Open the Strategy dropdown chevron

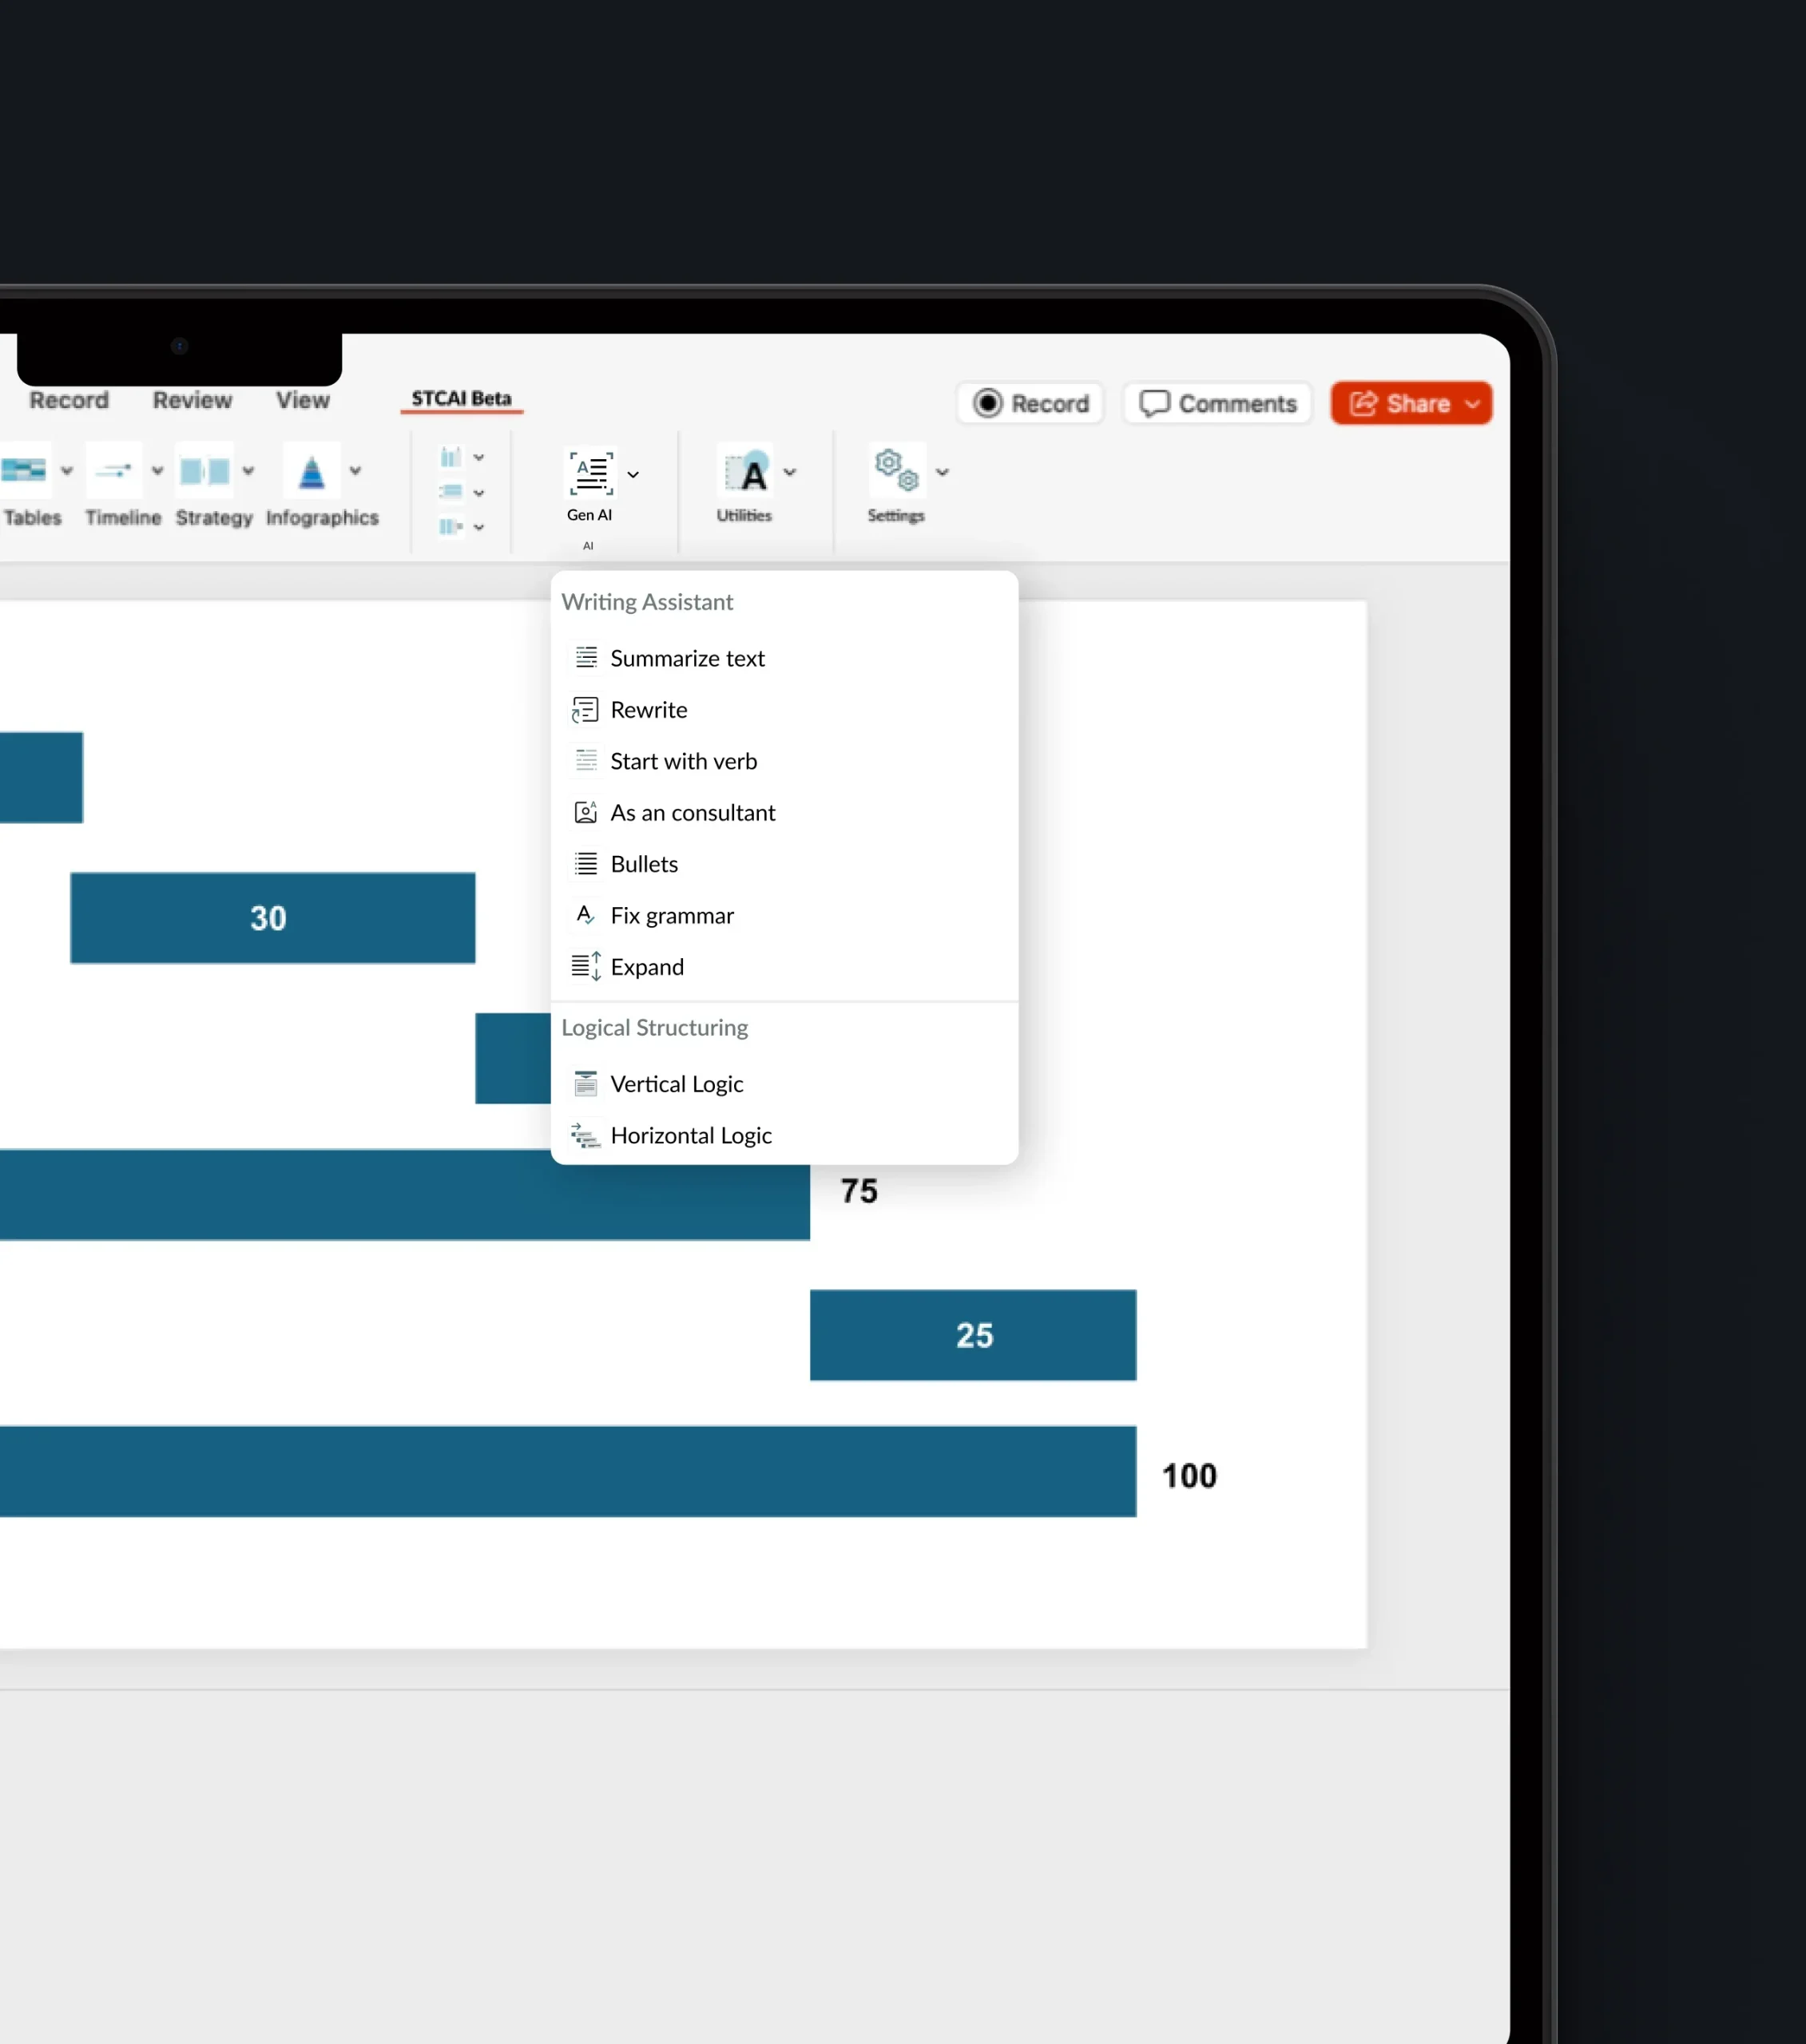[248, 471]
